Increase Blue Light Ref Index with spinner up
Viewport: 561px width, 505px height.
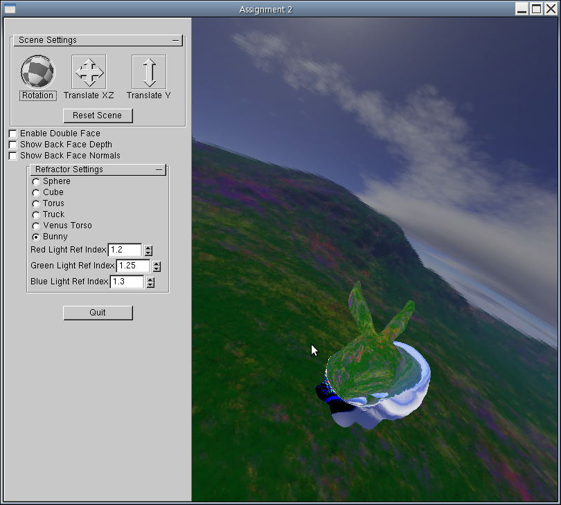150,279
